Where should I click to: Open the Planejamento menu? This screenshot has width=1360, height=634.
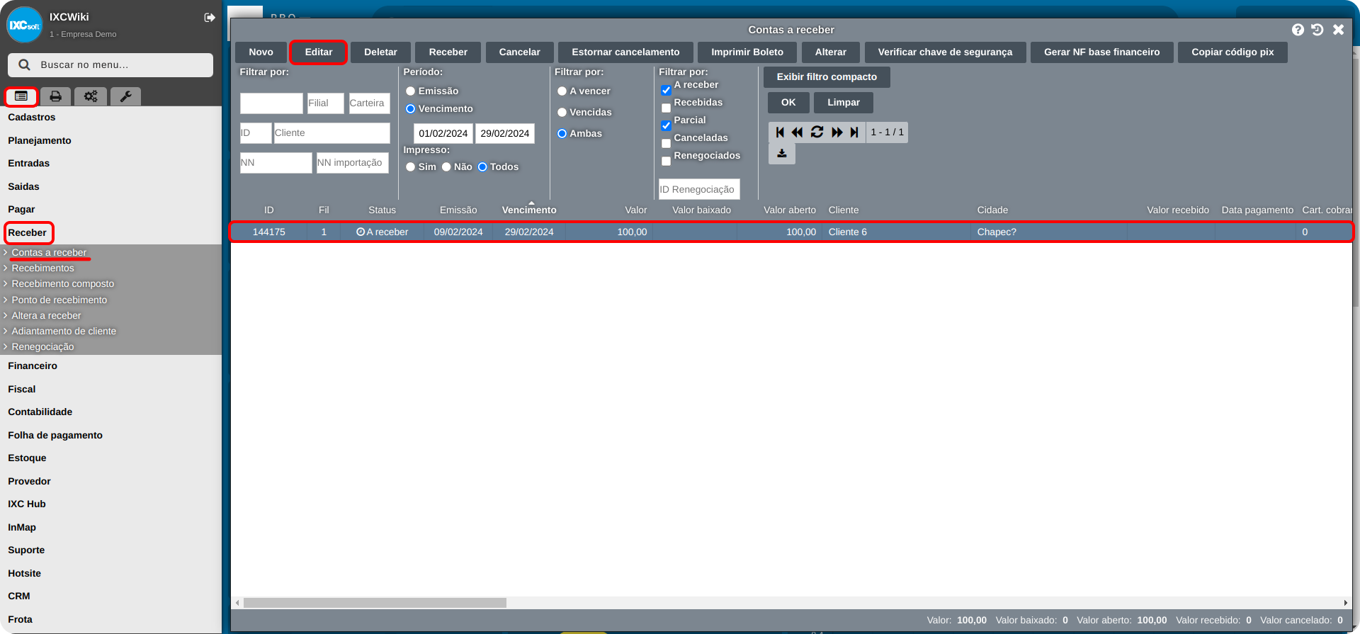40,141
